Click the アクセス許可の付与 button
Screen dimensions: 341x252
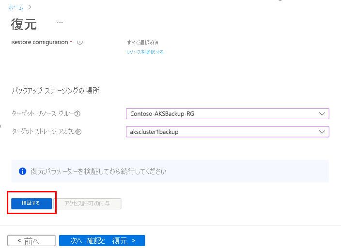point(87,204)
